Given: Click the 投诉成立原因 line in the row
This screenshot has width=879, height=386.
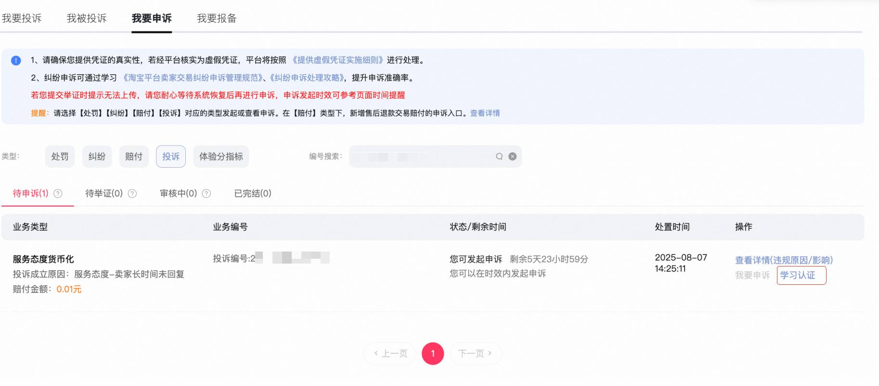Looking at the screenshot, I should [99, 274].
